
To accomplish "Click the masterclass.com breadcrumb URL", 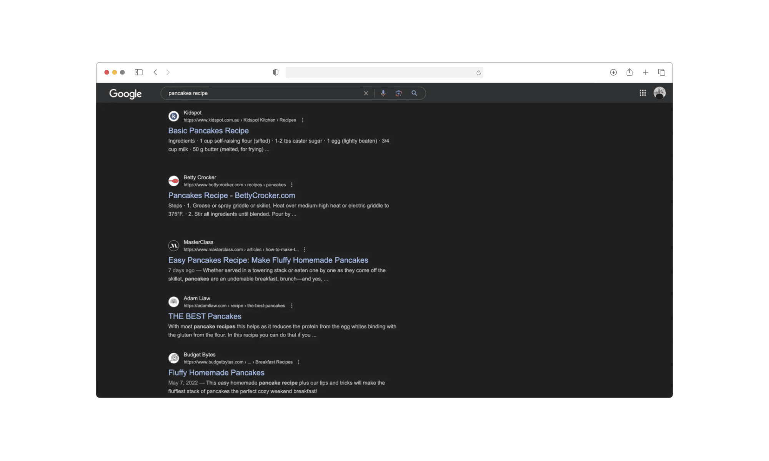I will [241, 250].
